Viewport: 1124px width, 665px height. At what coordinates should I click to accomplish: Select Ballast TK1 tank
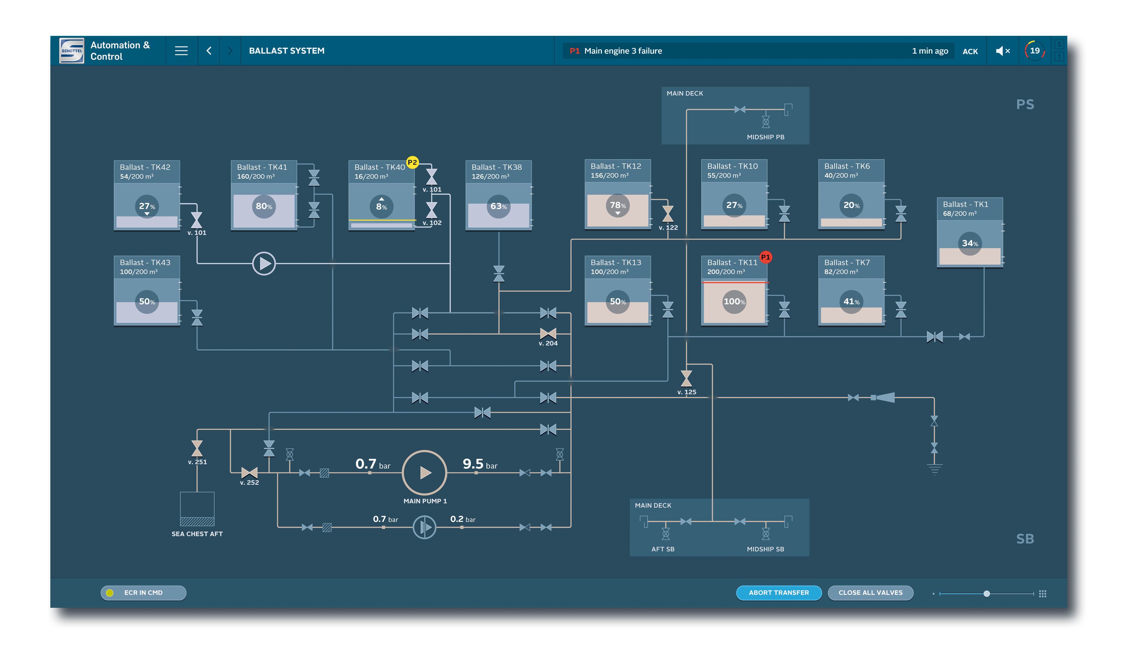[970, 233]
